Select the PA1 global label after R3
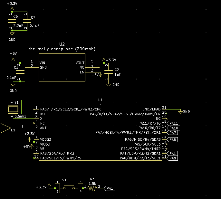This screenshot has height=199, width=221. (110, 188)
